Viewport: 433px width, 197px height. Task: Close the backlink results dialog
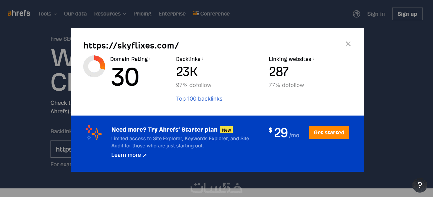(x=348, y=44)
